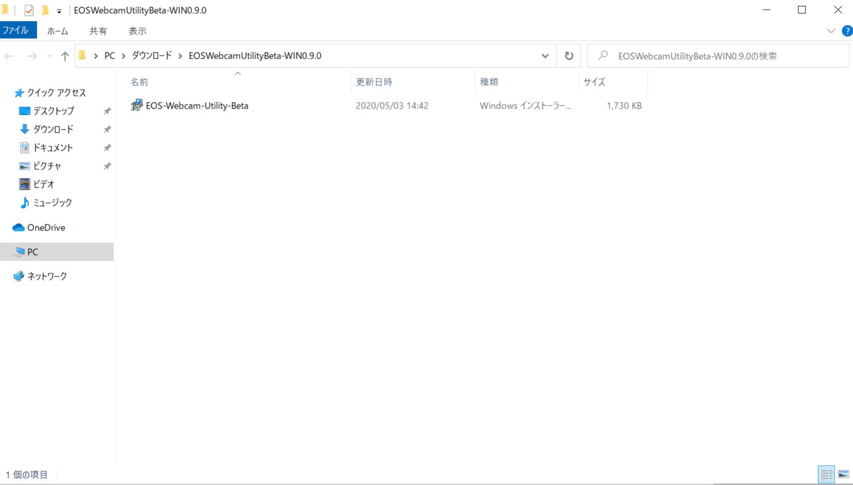Open the ダウンロード folder in the sidebar
Viewport: 853px width, 485px height.
(51, 129)
